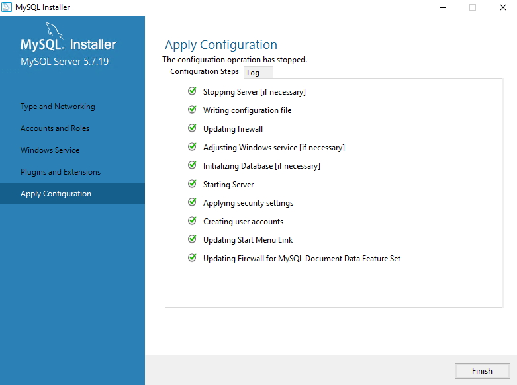Click the green checkmark beside Stopping Server
517x385 pixels.
[x=192, y=91]
